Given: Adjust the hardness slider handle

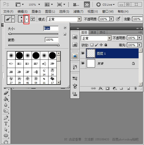Looking at the screenshot, I should click(x=58, y=45).
